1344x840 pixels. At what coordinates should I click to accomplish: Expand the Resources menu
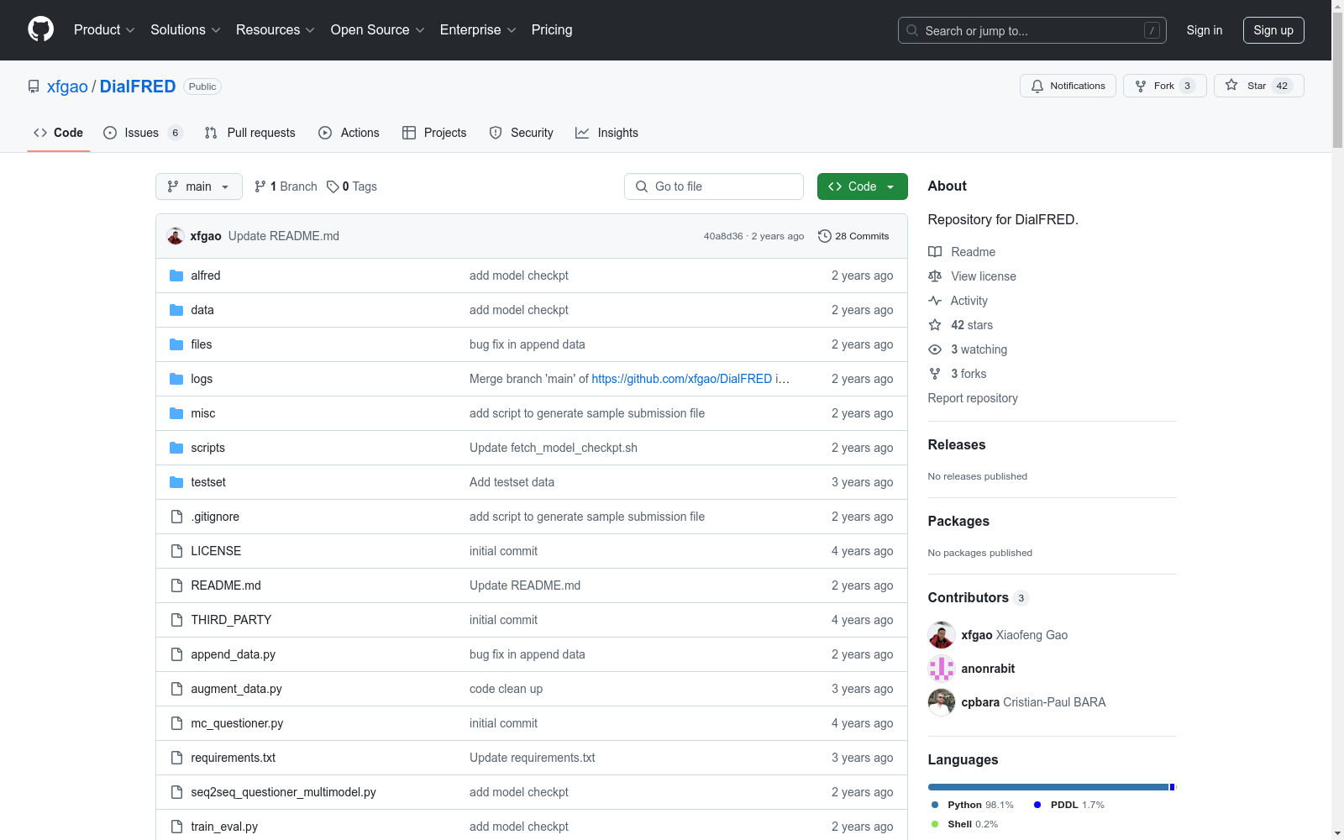(x=276, y=29)
